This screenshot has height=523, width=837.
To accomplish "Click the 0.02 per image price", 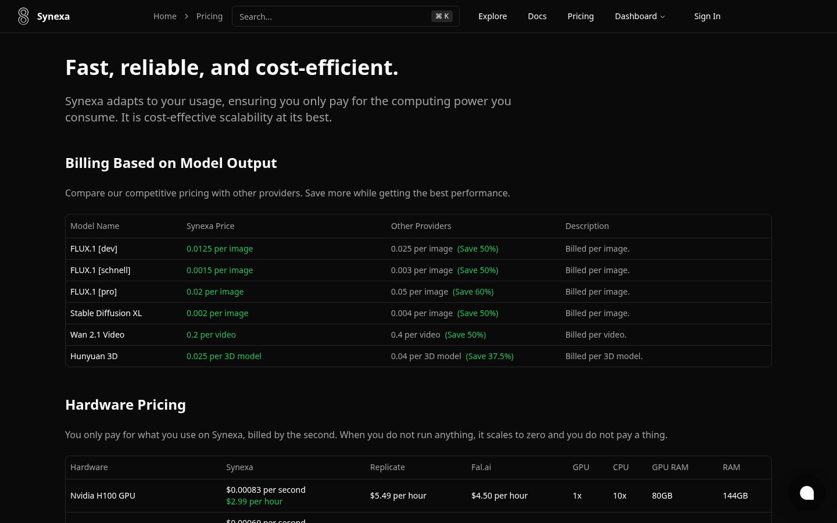I will (215, 292).
